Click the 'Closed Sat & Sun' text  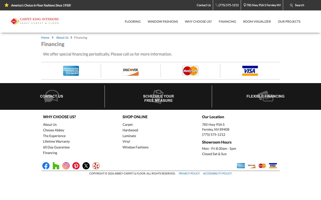click(214, 154)
